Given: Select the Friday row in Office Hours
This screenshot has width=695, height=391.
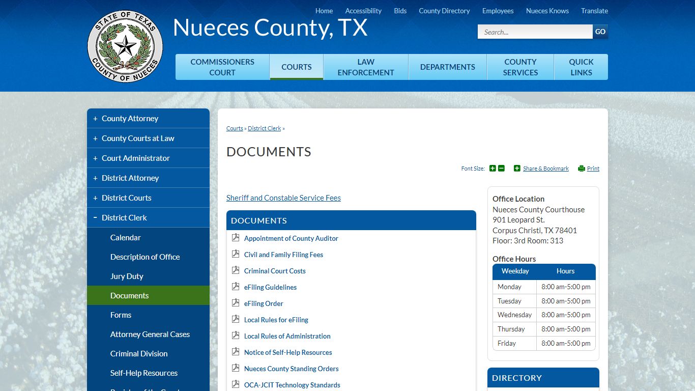Looking at the screenshot, I should [544, 343].
